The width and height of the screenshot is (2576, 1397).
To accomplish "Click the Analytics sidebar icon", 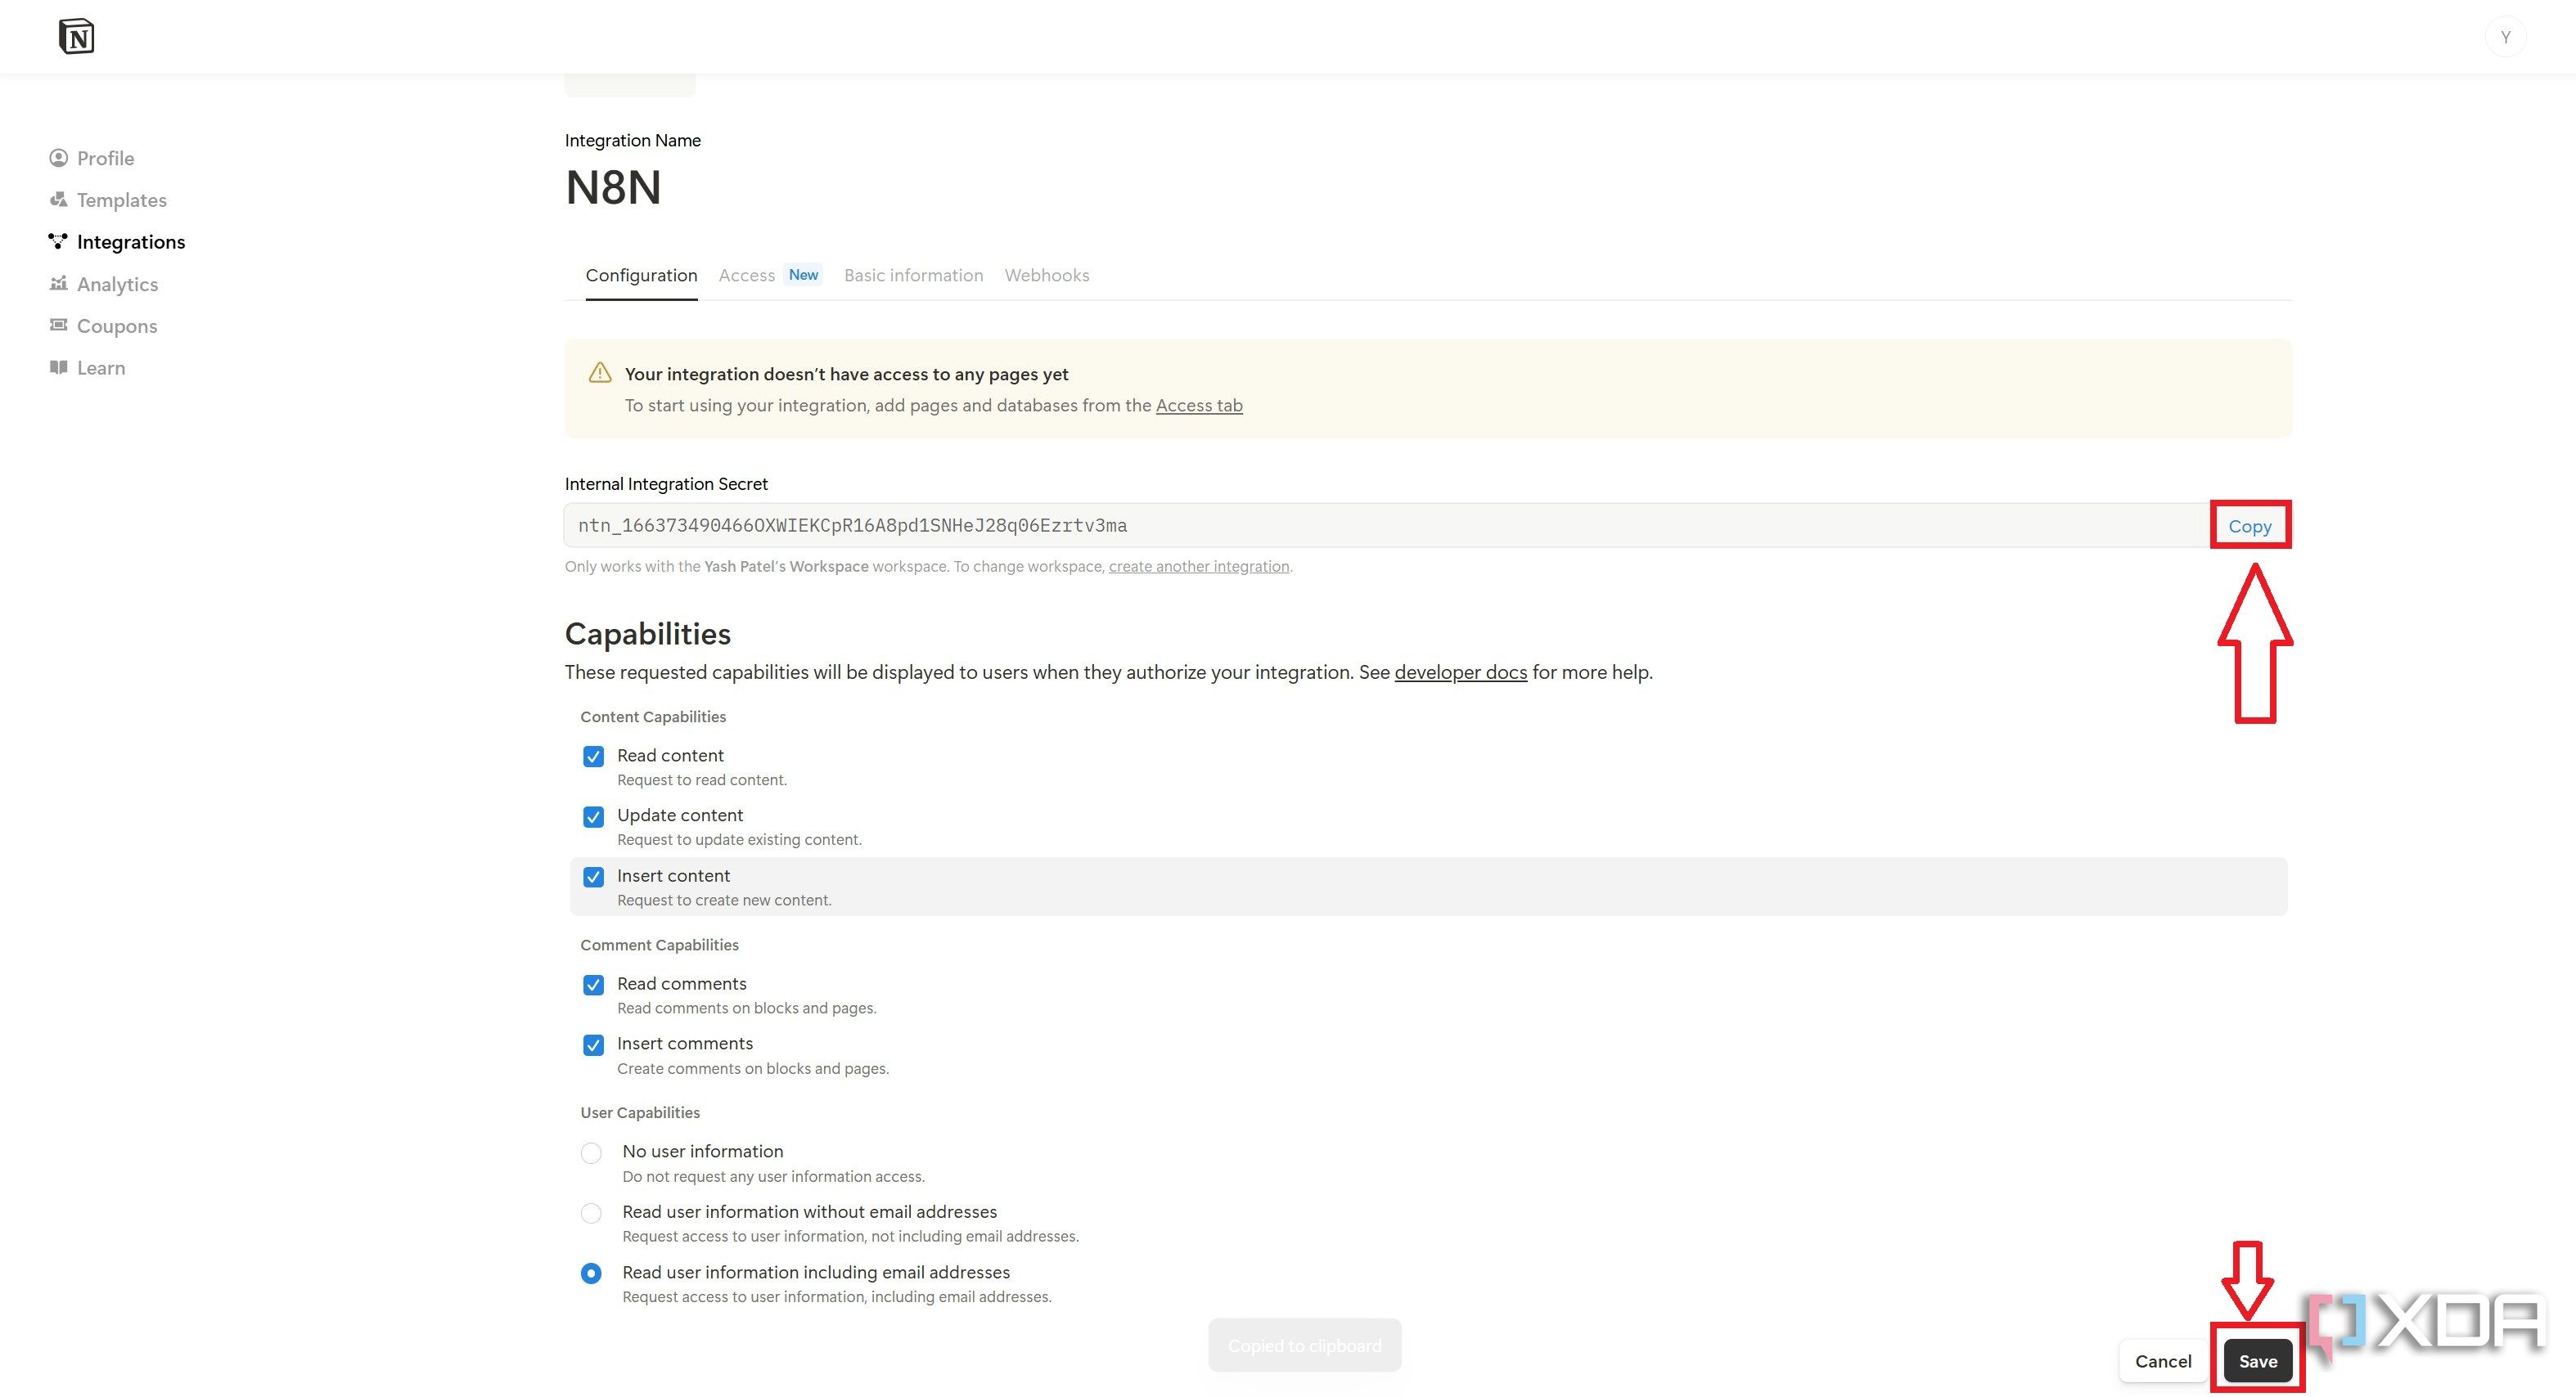I will tap(59, 284).
